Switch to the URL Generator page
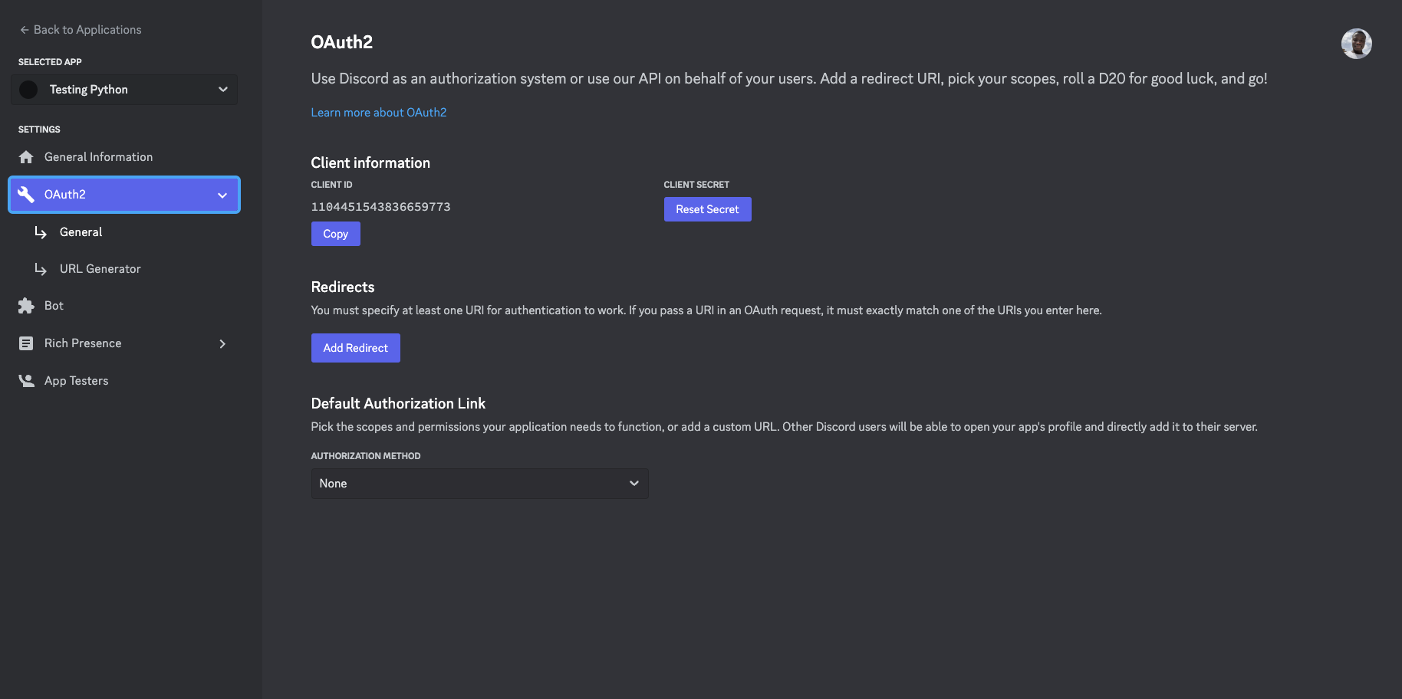 click(x=100, y=268)
